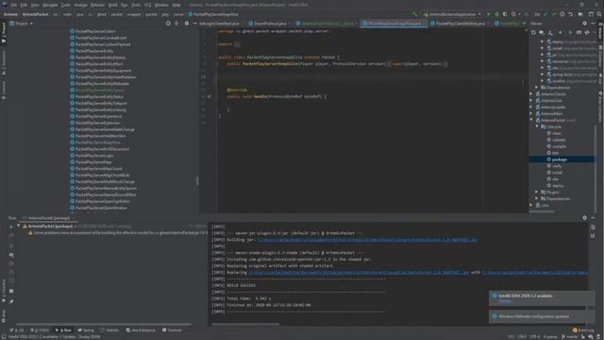Open the Event Log button
604x340 pixels.
tap(583, 331)
